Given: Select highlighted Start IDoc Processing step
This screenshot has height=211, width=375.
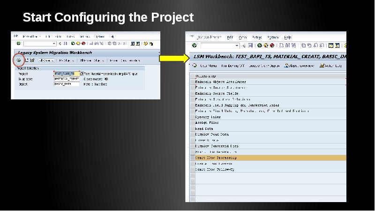Looking at the screenshot, I should 270,158.
